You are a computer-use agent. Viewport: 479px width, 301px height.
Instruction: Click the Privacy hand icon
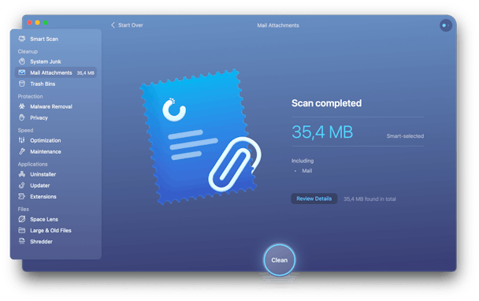point(22,117)
